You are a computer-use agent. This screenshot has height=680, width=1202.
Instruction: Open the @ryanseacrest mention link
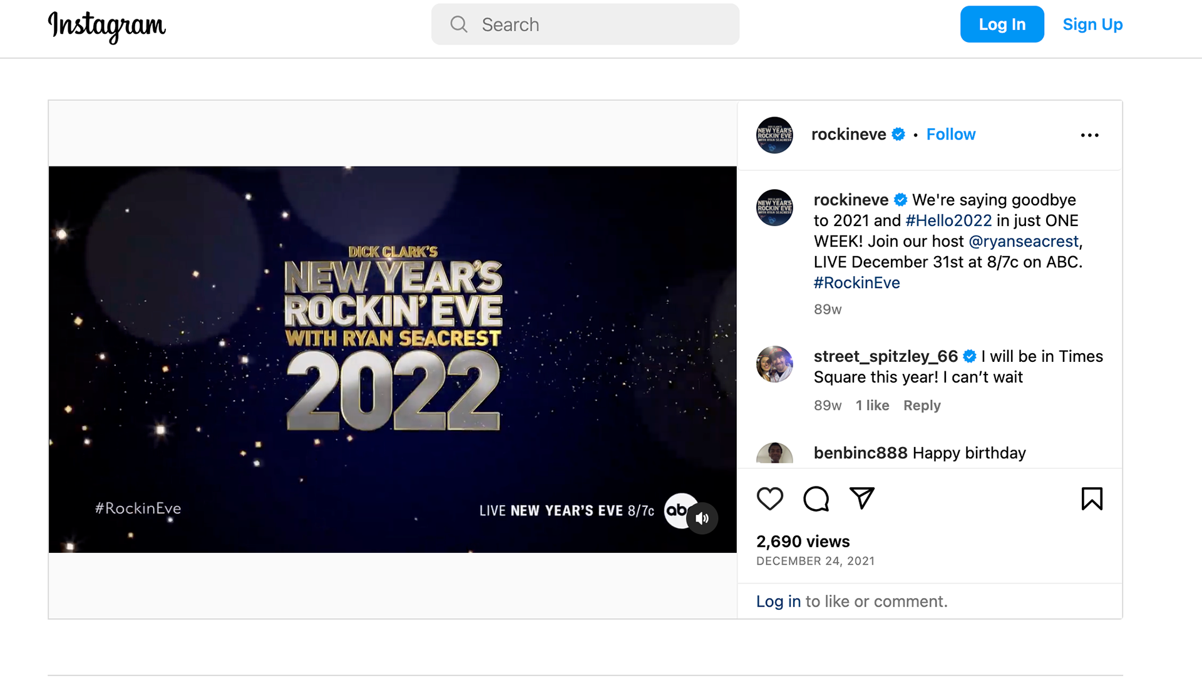tap(1023, 241)
